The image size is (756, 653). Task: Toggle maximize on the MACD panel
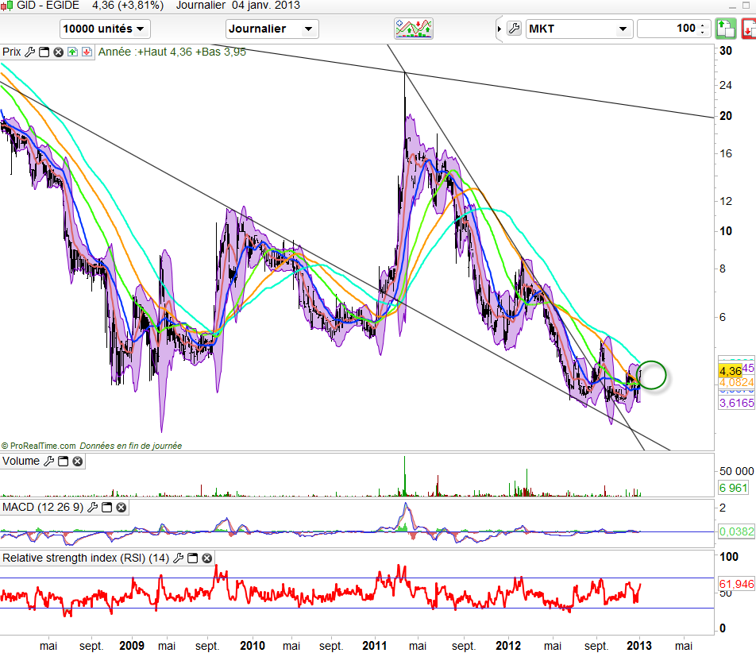(x=107, y=507)
